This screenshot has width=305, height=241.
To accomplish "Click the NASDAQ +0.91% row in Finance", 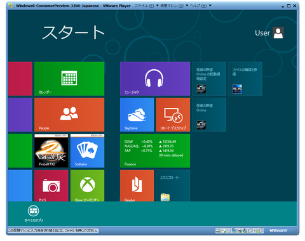I will [x=149, y=146].
